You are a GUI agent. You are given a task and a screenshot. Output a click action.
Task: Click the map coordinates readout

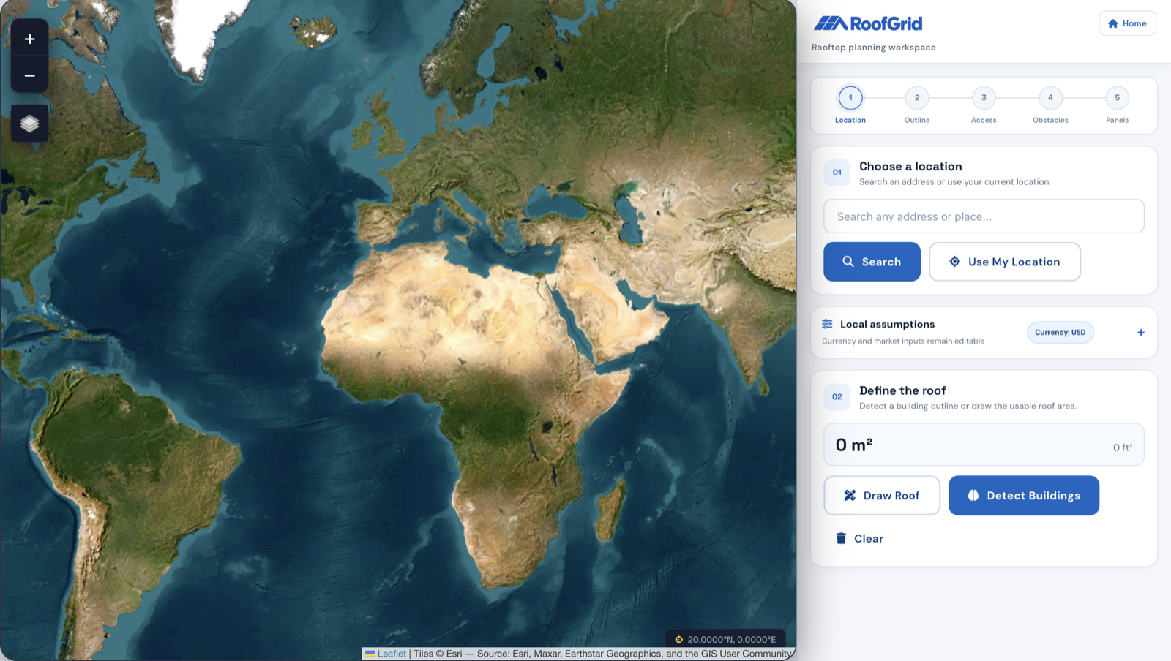(725, 639)
